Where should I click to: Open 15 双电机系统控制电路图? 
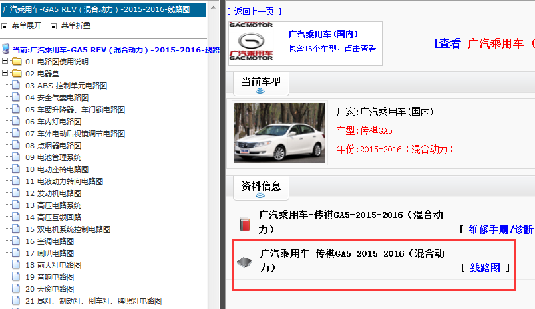point(68,229)
